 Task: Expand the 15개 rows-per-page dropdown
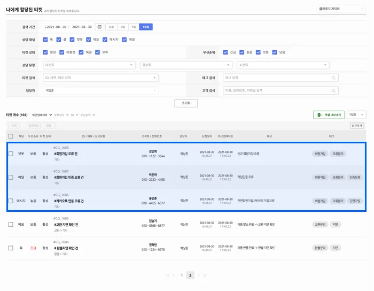click(x=356, y=114)
